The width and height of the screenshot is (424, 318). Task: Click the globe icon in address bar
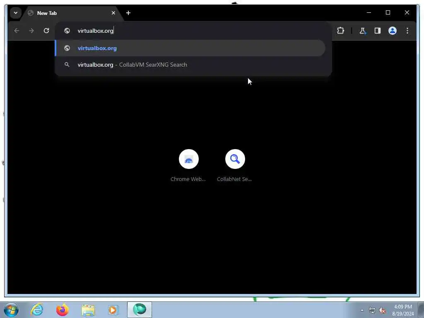67,31
